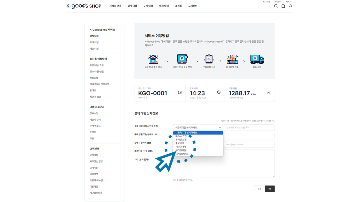The height and width of the screenshot is (202, 359).
Task: Click the 무료 한국 주소 발급 house icon
Action: (x=153, y=59)
